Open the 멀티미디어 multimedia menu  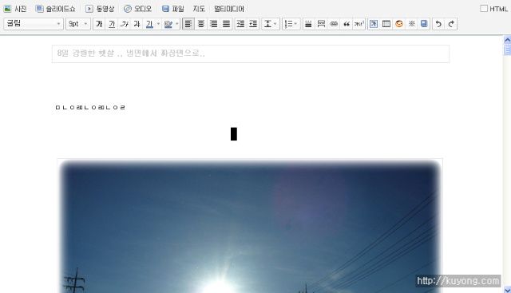click(229, 9)
